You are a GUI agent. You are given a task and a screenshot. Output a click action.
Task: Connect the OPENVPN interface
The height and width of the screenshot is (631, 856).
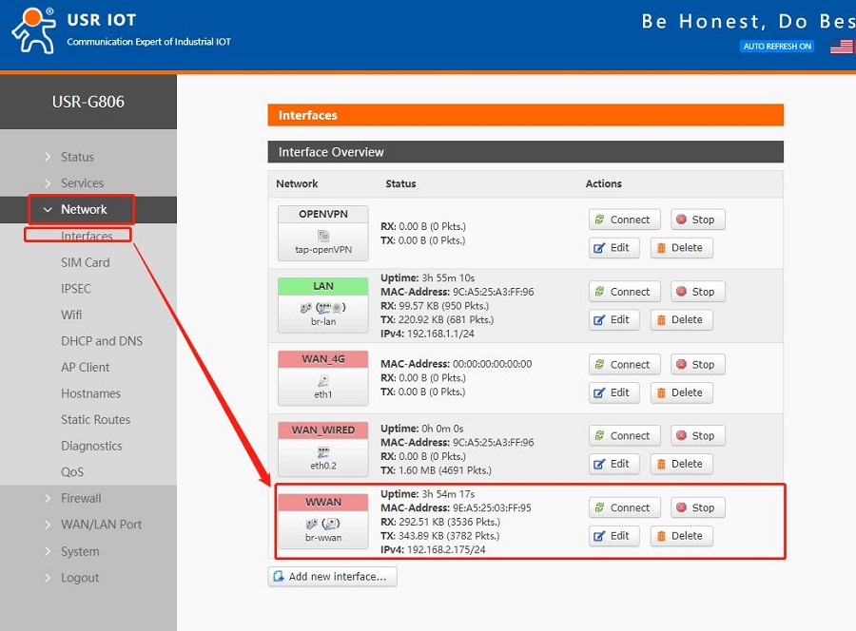(x=625, y=220)
